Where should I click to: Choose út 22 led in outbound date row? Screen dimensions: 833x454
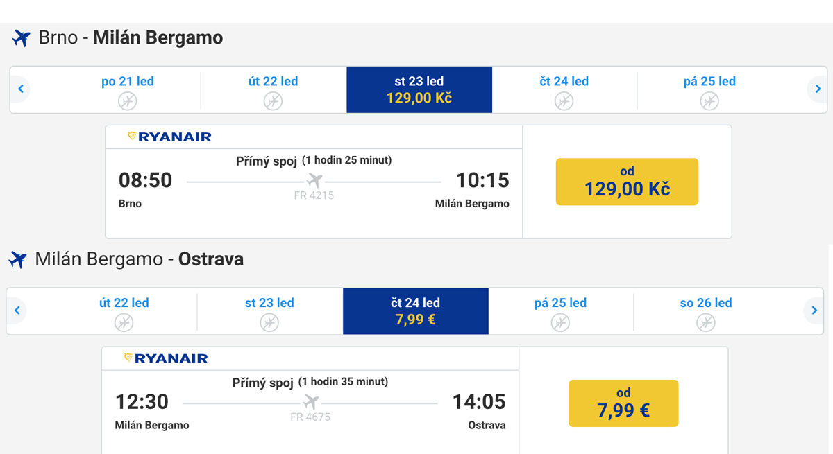point(273,89)
